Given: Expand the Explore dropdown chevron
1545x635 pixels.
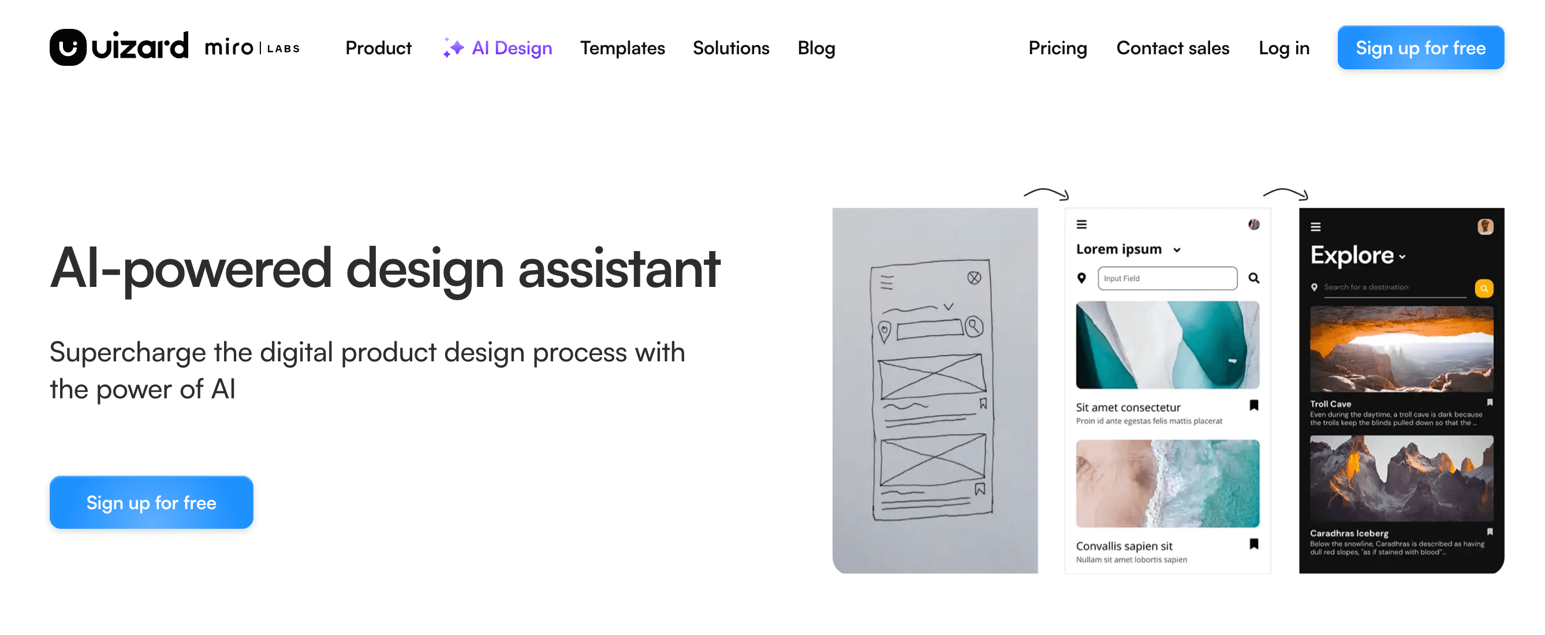Looking at the screenshot, I should tap(1402, 257).
